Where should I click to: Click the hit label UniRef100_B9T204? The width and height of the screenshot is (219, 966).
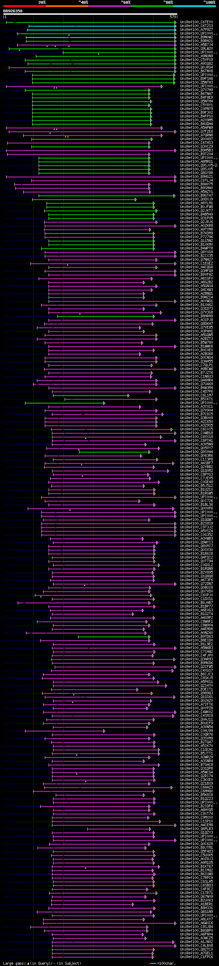(196, 154)
